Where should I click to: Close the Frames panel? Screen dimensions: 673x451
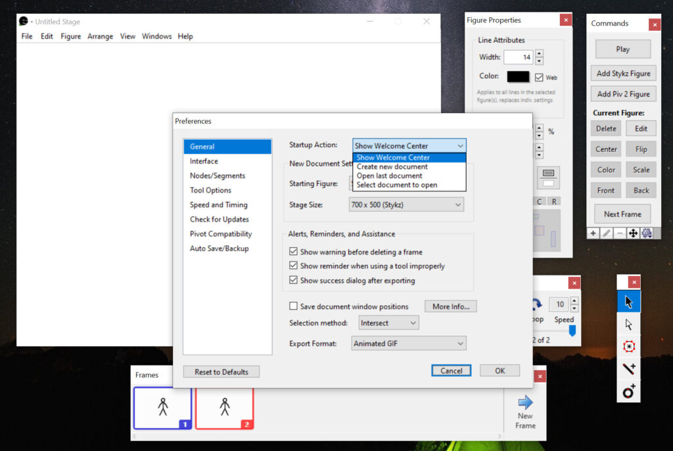pos(540,376)
